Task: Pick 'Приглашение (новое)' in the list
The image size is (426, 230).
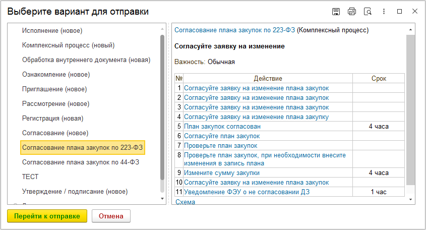Action: pyautogui.click(x=54, y=89)
